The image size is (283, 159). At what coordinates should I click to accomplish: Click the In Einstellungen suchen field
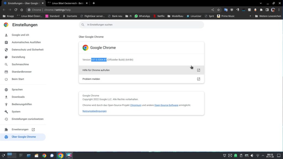tap(141, 25)
